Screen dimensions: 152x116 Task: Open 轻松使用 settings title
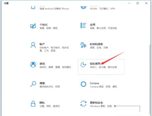[x=95, y=64]
